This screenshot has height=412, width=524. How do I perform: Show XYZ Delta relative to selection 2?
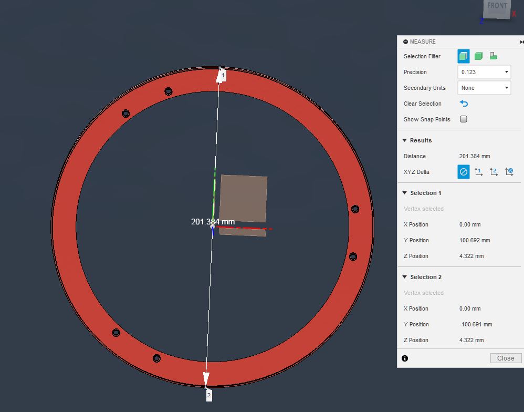(x=494, y=172)
